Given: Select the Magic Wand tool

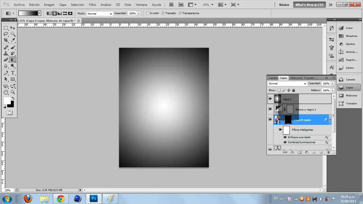Looking at the screenshot, I should (13, 34).
